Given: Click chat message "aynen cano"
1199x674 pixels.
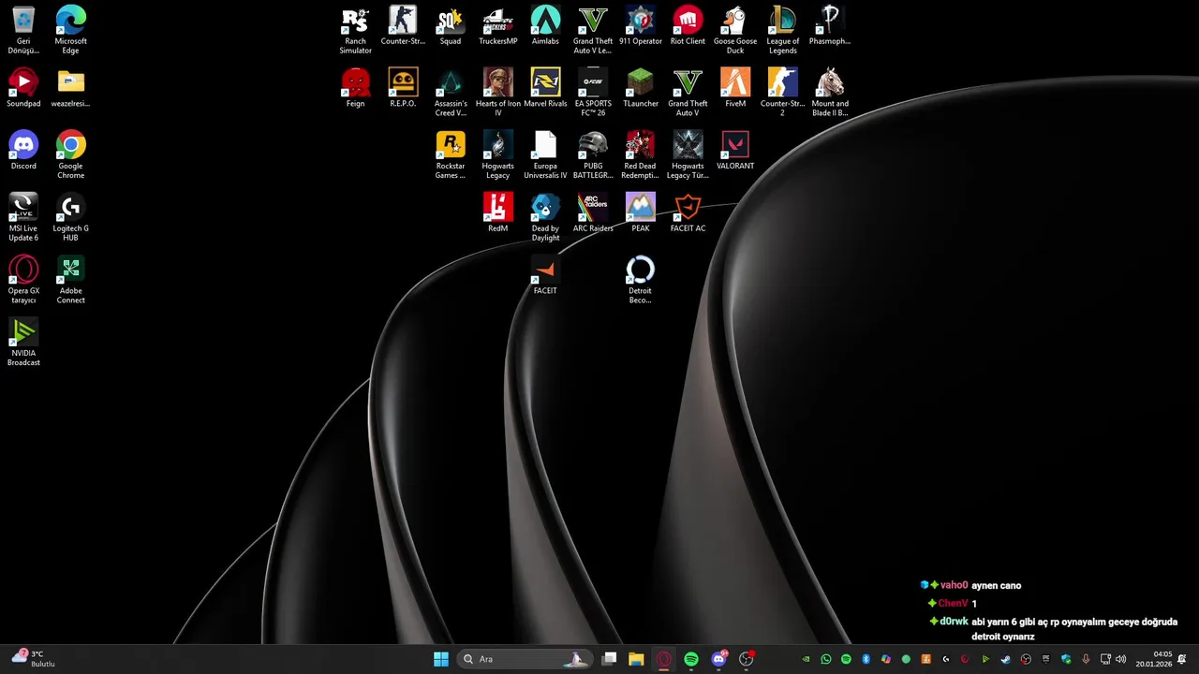Looking at the screenshot, I should coord(997,585).
